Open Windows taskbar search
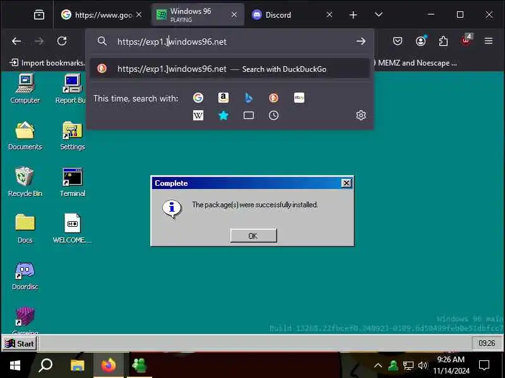 pyautogui.click(x=45, y=365)
